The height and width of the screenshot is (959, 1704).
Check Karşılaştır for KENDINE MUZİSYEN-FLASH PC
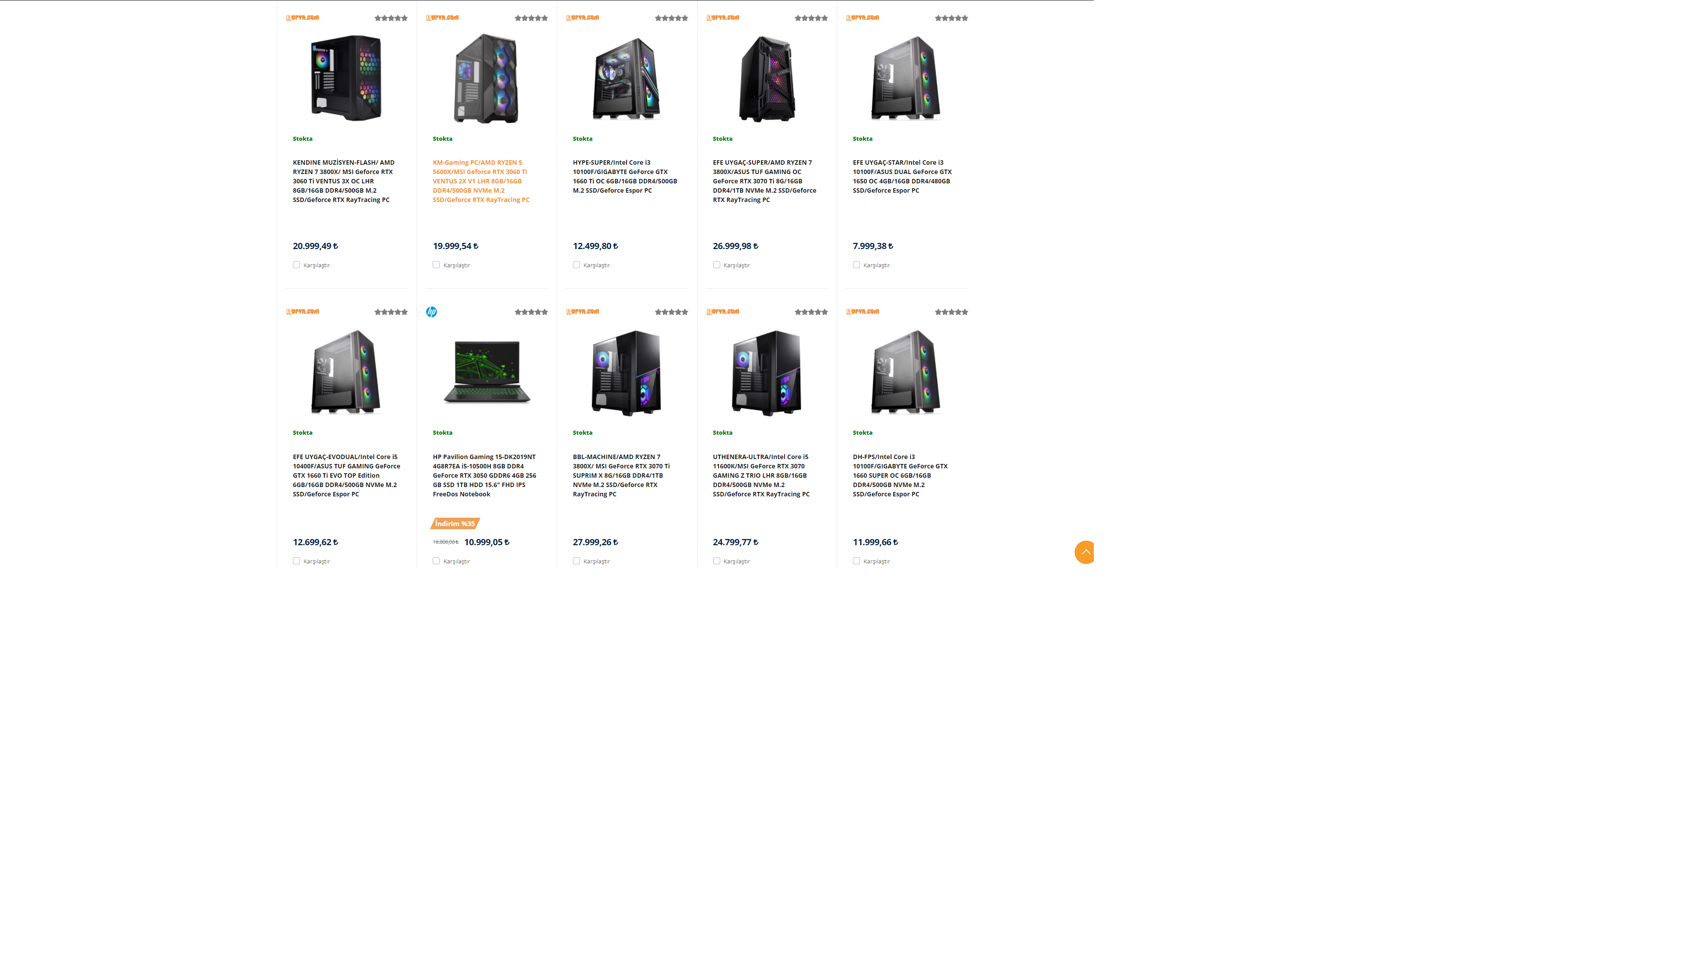pos(296,265)
